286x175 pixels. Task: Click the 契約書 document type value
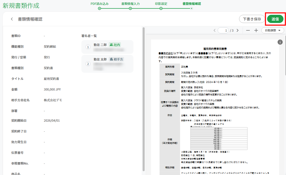pos(48,68)
